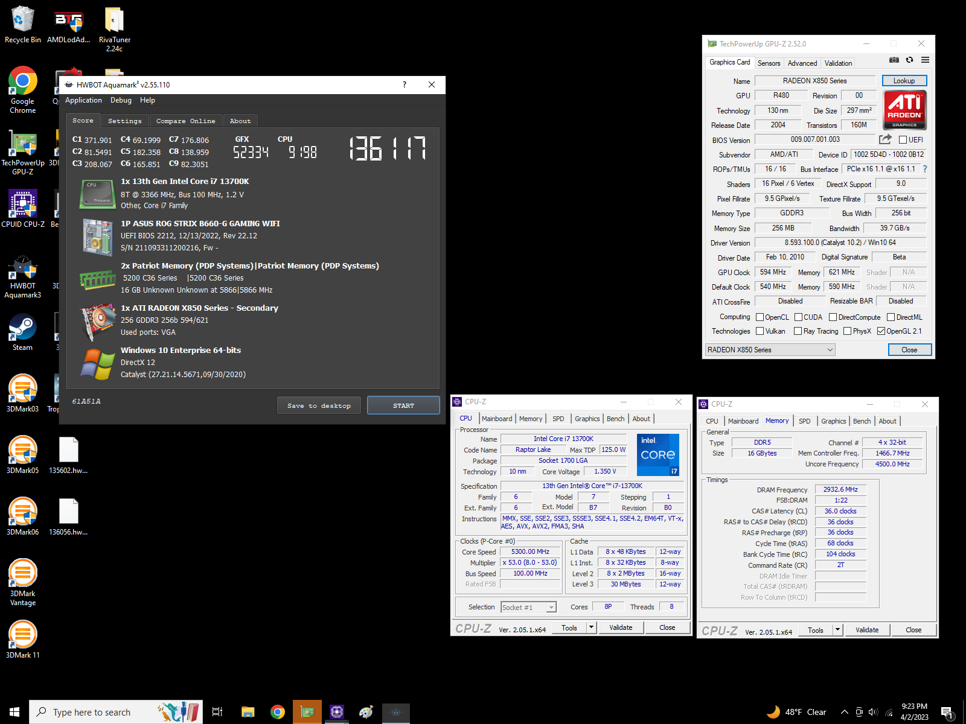The width and height of the screenshot is (966, 724).
Task: Click the GPU-Z screenshot camera icon
Action: [x=894, y=60]
